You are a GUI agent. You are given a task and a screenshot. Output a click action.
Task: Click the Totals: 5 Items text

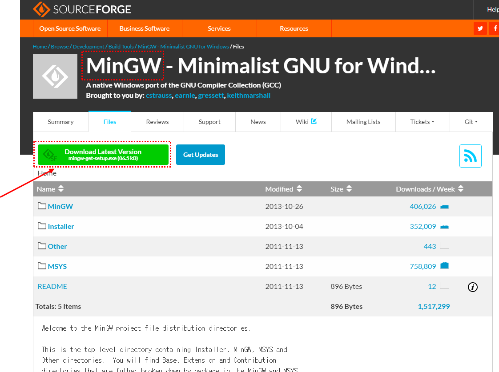pyautogui.click(x=58, y=307)
